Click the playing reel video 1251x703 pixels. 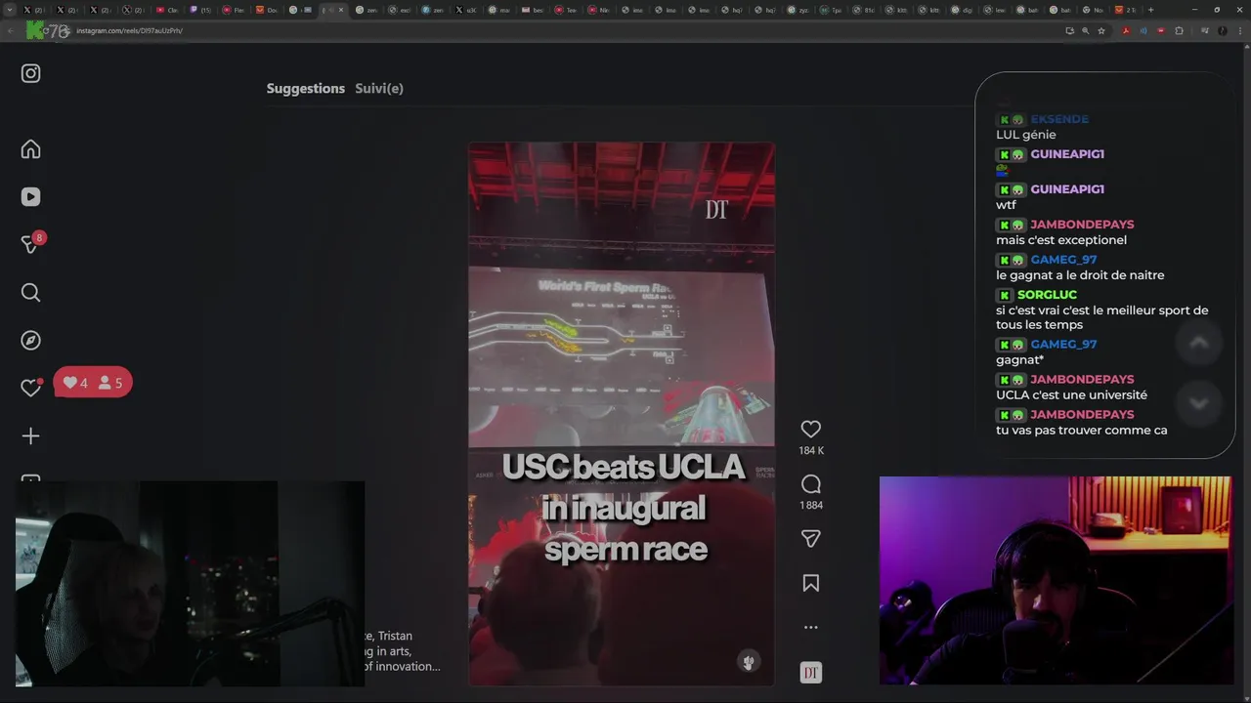pos(622,414)
